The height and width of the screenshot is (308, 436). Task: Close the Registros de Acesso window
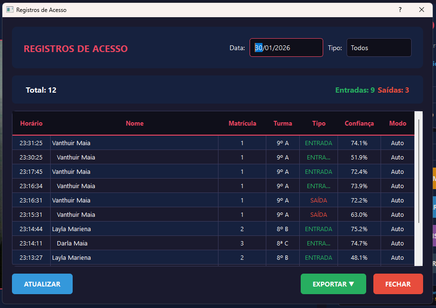pyautogui.click(x=422, y=10)
